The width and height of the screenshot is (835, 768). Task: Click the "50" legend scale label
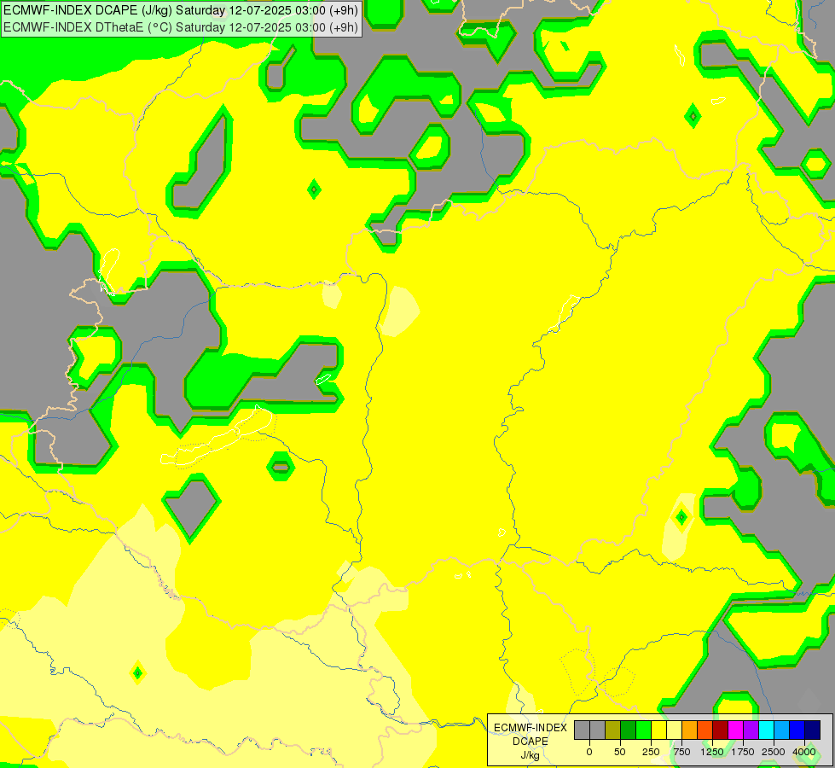pyautogui.click(x=620, y=752)
